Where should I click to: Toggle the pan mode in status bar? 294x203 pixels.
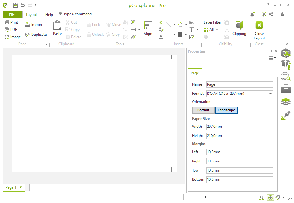[x=270, y=197]
